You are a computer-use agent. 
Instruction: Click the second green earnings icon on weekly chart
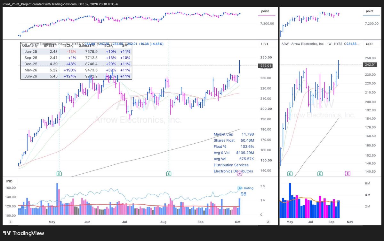pos(320,173)
